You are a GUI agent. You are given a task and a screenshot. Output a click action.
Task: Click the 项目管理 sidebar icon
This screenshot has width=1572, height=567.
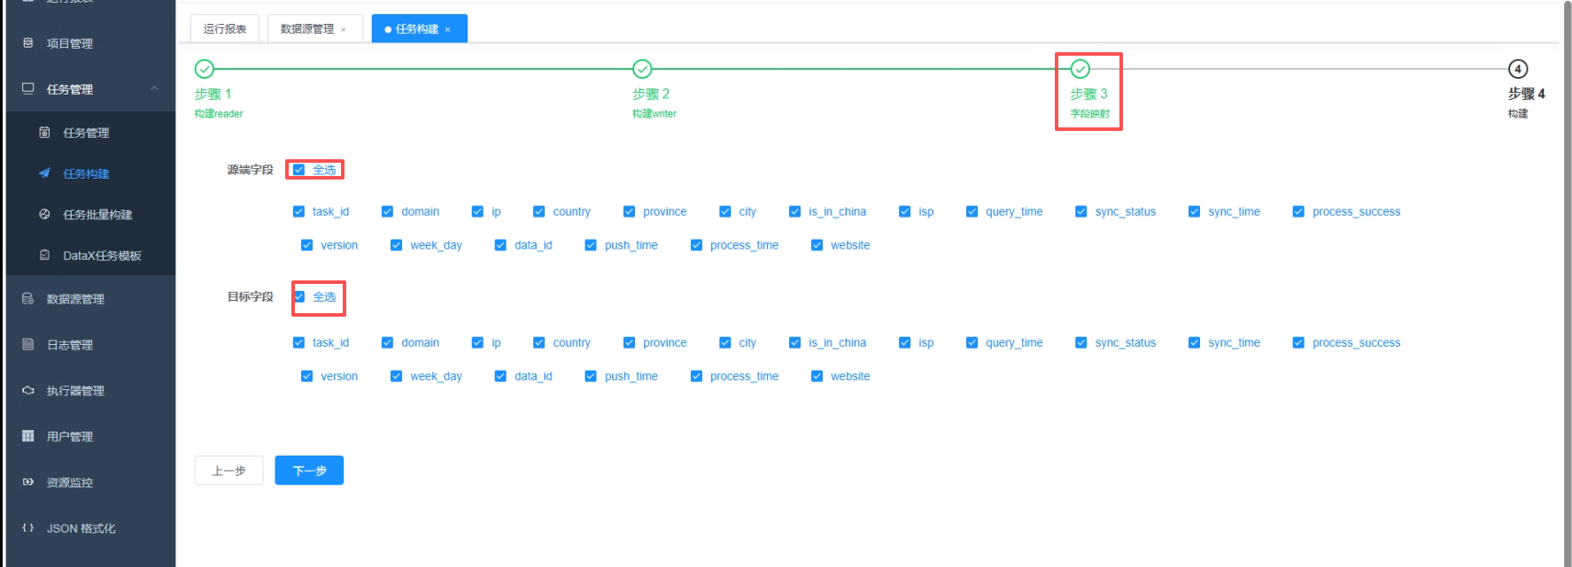pos(28,43)
